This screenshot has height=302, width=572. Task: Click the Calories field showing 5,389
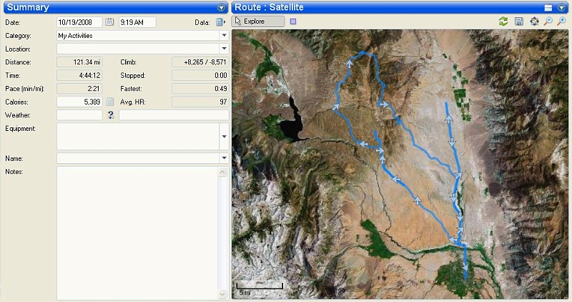(x=79, y=102)
